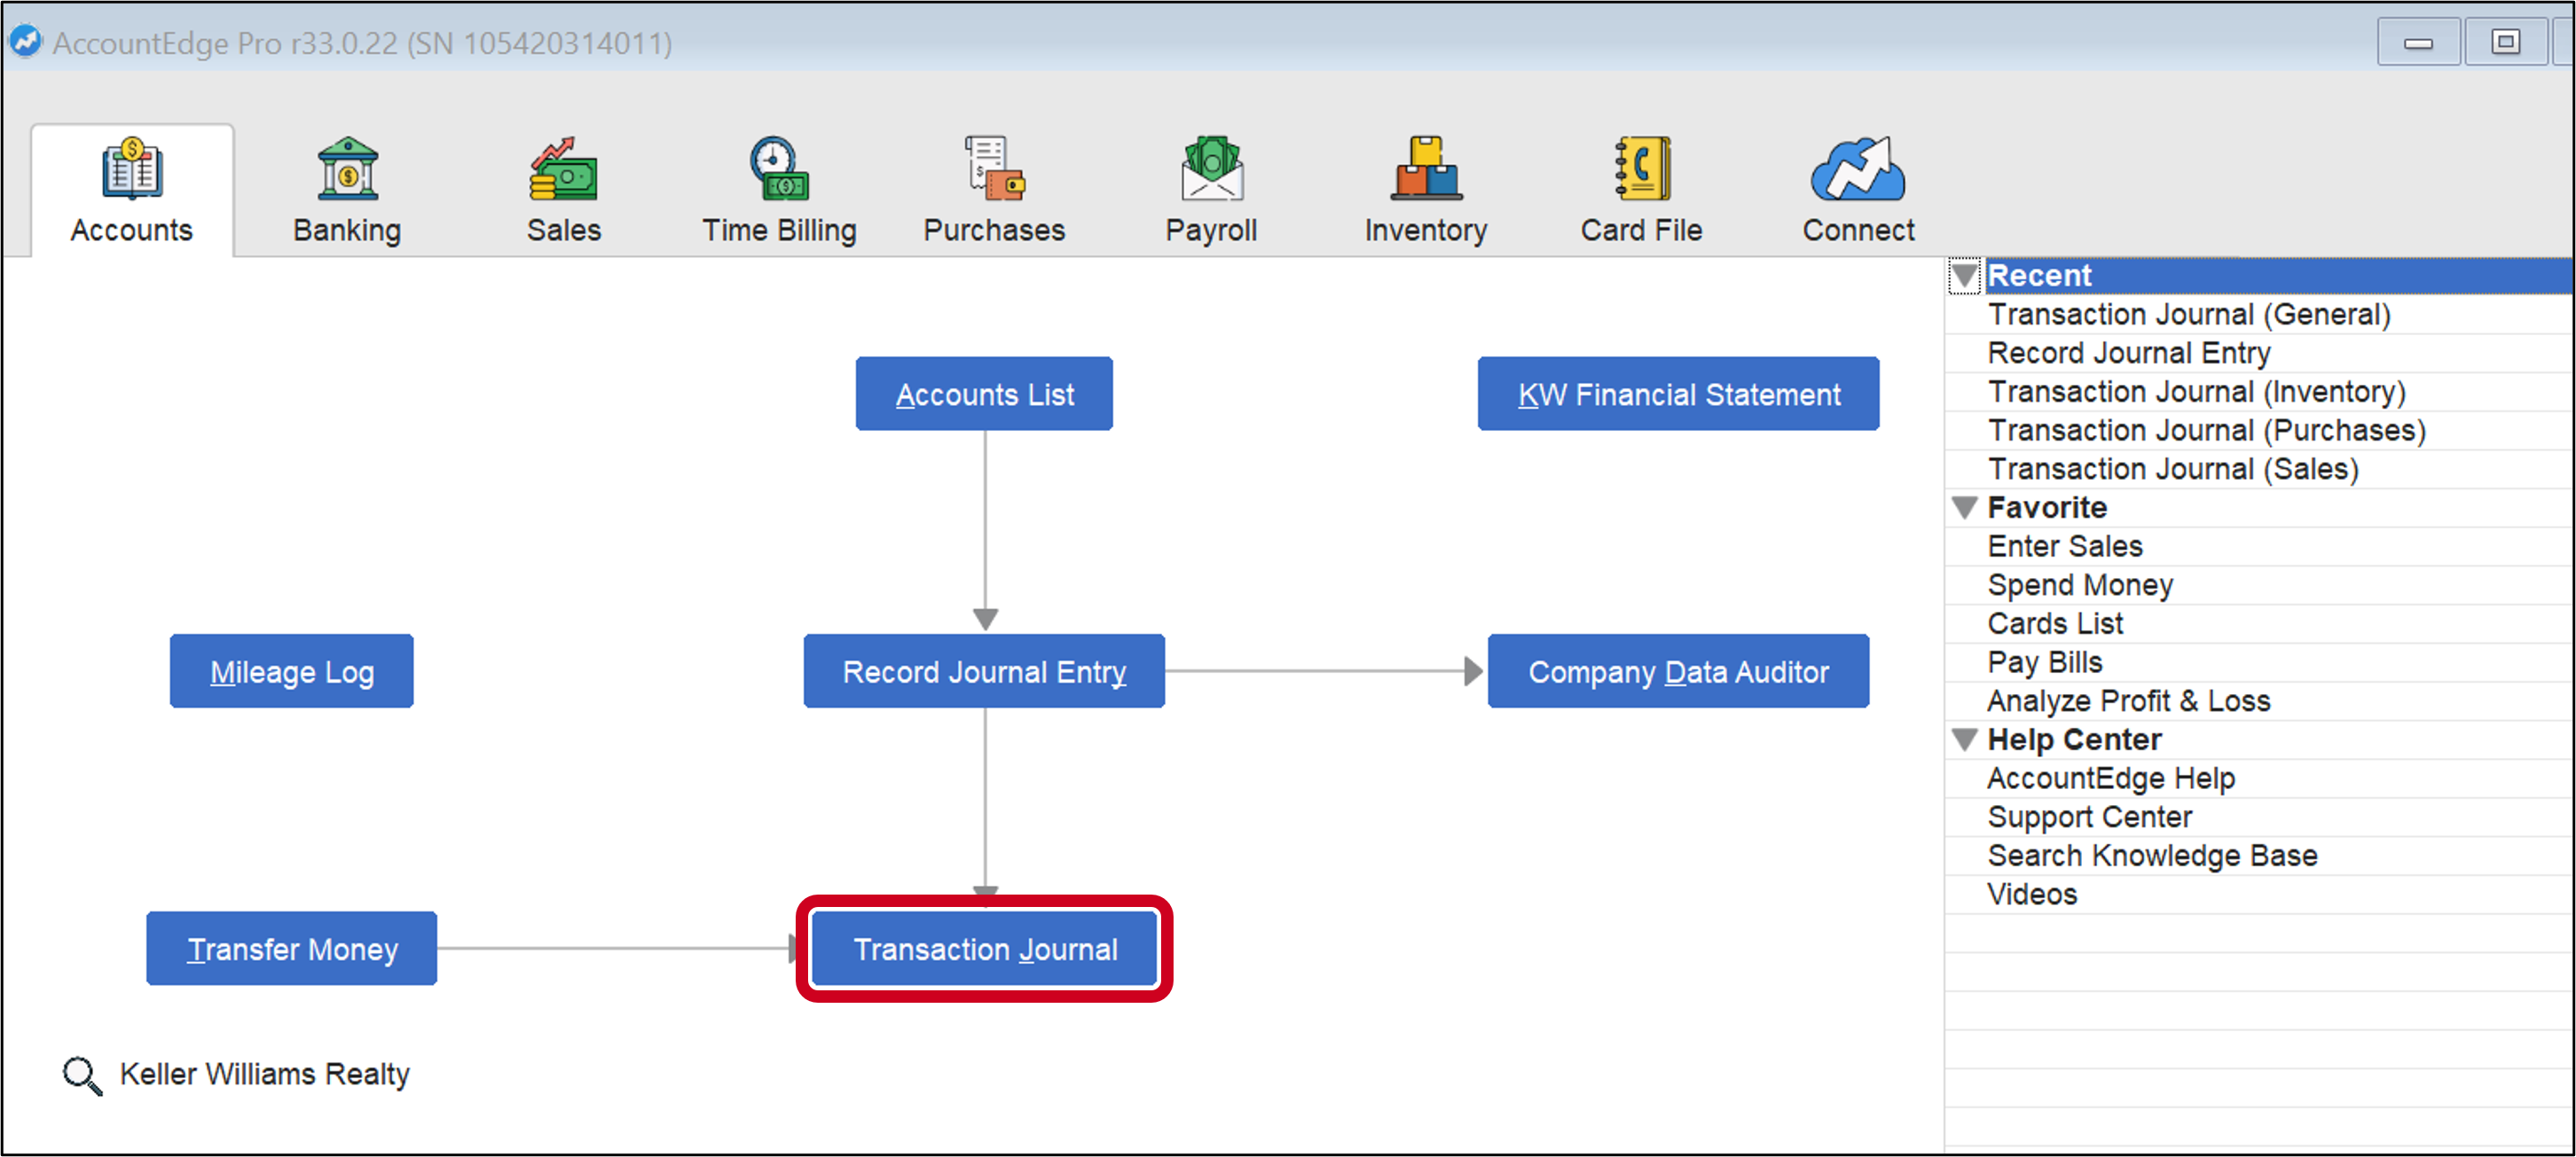Screen dimensions: 2576x1157
Task: Select the Inventory boxes icon
Action: click(x=1426, y=168)
